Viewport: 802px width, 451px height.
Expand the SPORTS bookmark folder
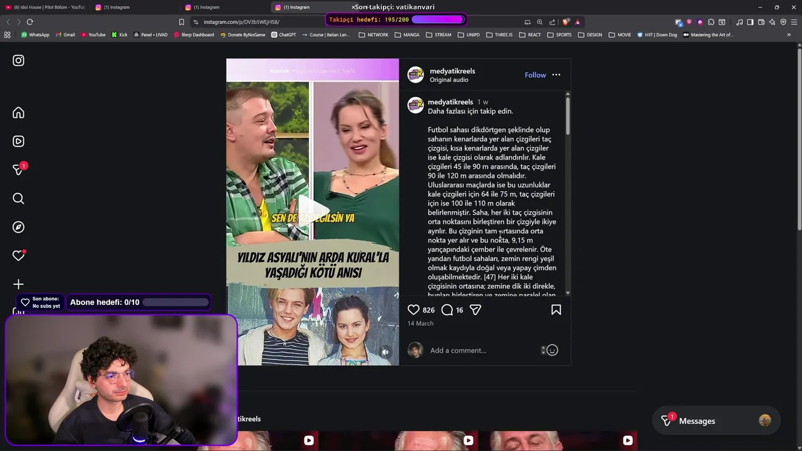click(x=560, y=35)
